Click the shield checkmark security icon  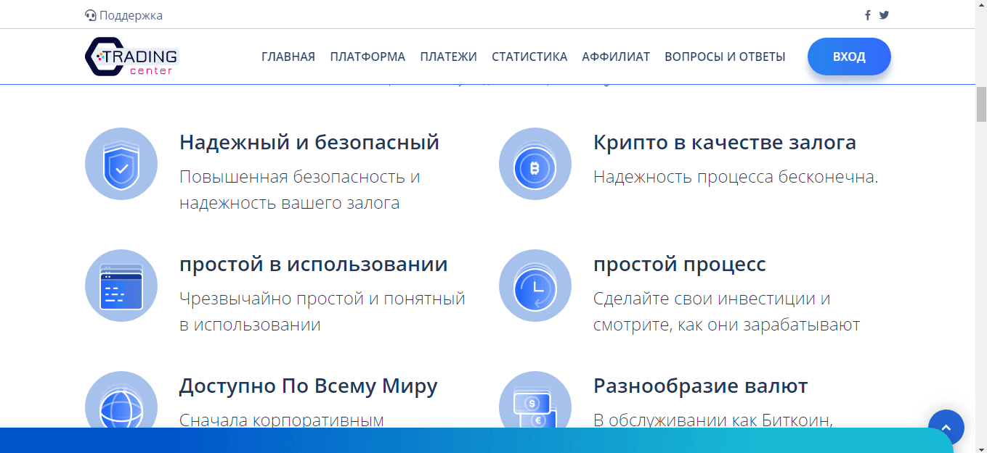[x=121, y=164]
